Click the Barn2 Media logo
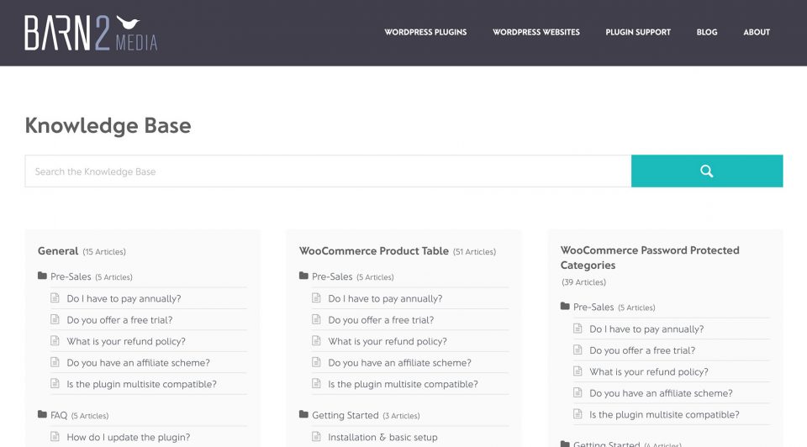Screen dimensions: 807x447 coord(91,33)
